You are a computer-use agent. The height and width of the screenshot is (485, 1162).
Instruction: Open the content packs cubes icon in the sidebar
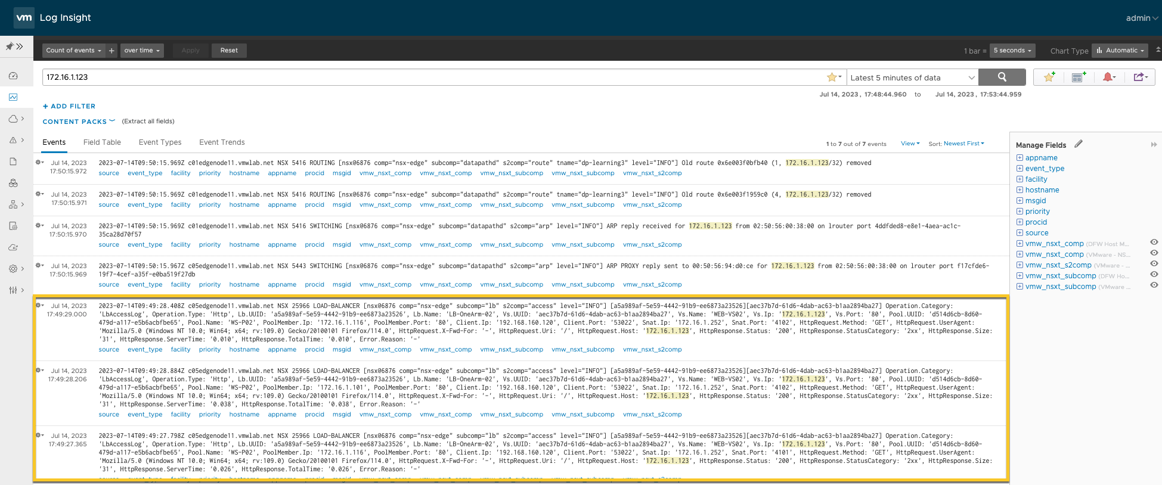[x=13, y=183]
